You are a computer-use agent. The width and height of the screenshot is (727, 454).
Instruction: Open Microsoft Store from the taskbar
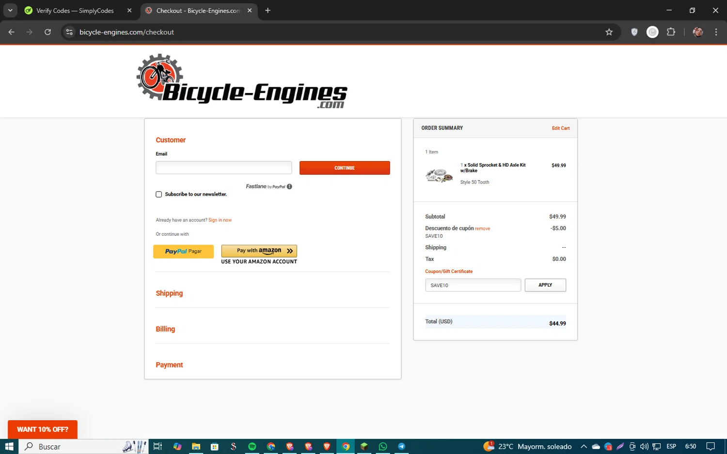214,446
